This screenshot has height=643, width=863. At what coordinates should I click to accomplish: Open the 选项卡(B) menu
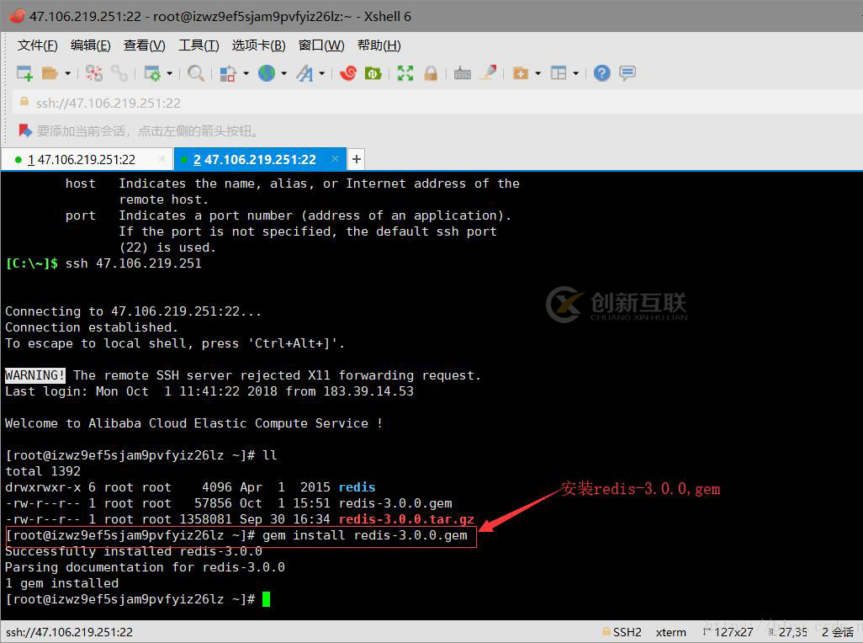258,45
